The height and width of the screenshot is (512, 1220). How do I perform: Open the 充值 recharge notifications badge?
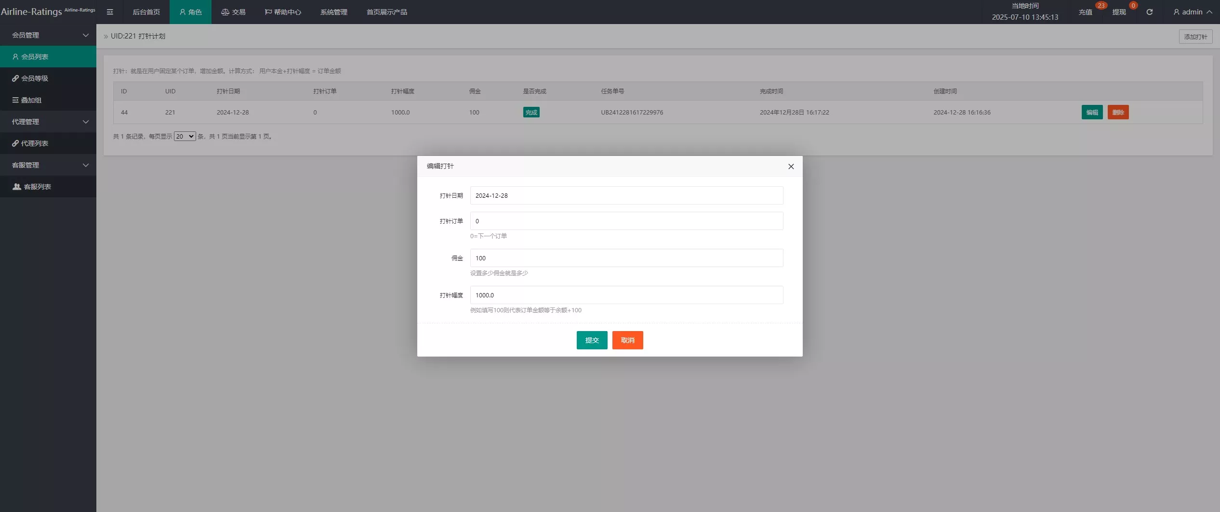tap(1086, 12)
